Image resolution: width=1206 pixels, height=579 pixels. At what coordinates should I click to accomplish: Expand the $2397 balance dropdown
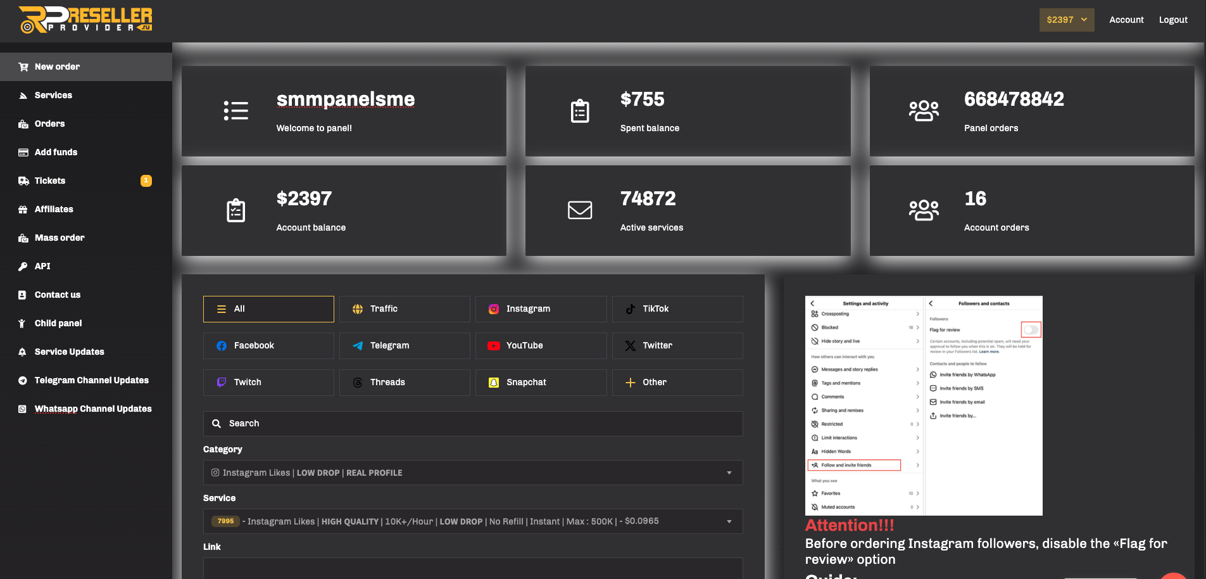[x=1066, y=20]
